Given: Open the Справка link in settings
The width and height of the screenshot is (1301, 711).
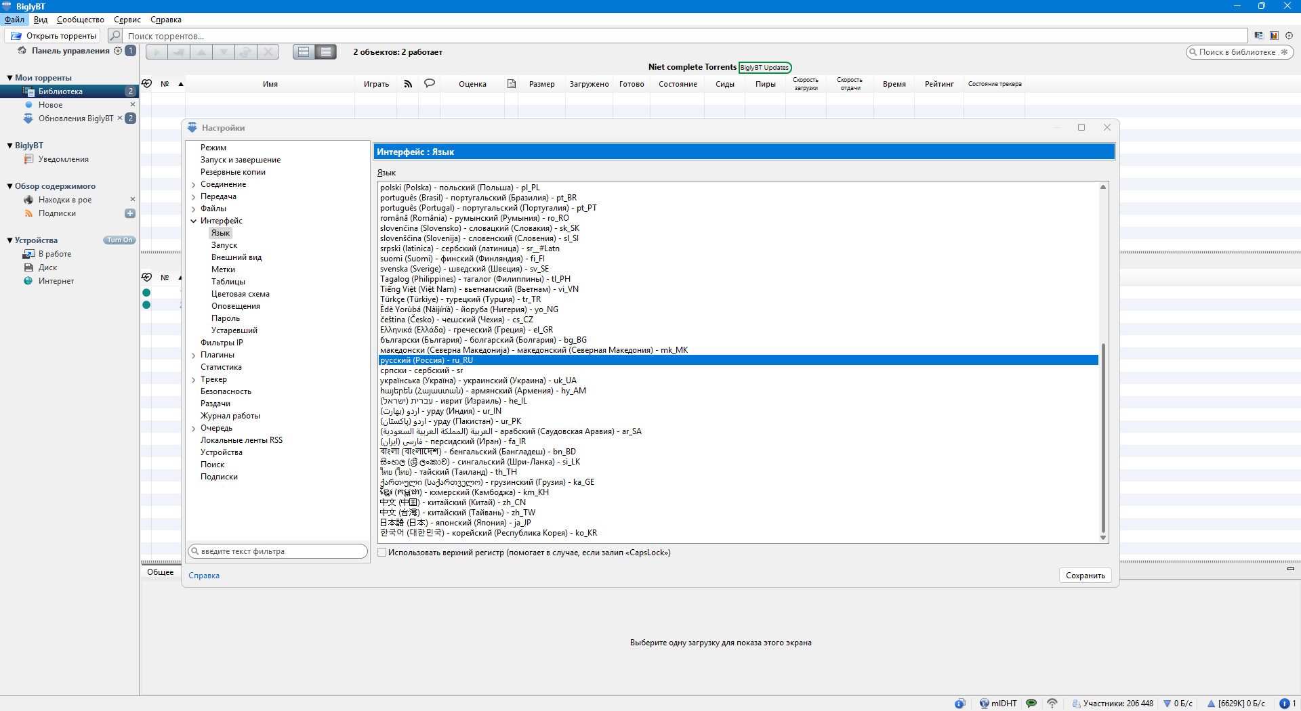Looking at the screenshot, I should click(204, 576).
